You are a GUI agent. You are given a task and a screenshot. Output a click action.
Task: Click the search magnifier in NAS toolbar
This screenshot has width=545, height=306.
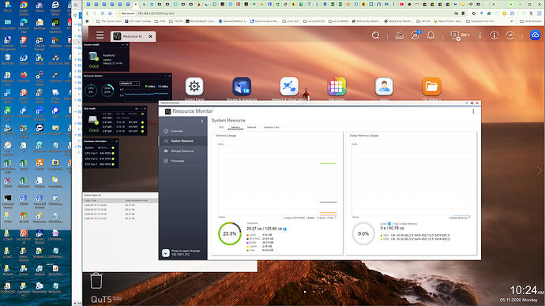375,35
